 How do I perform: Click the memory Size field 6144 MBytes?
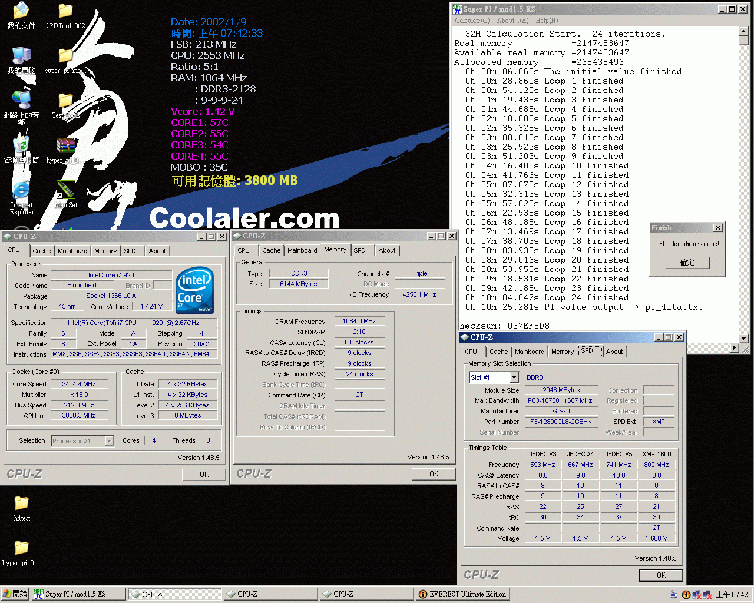coord(299,284)
